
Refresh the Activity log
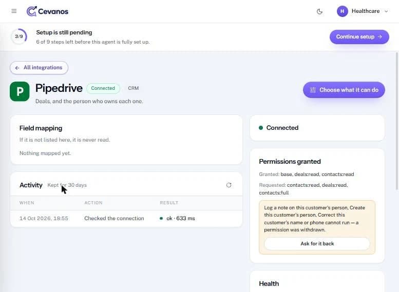(x=229, y=185)
